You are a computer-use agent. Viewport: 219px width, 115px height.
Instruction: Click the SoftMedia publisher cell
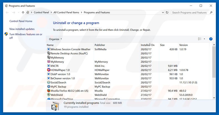click(x=100, y=49)
